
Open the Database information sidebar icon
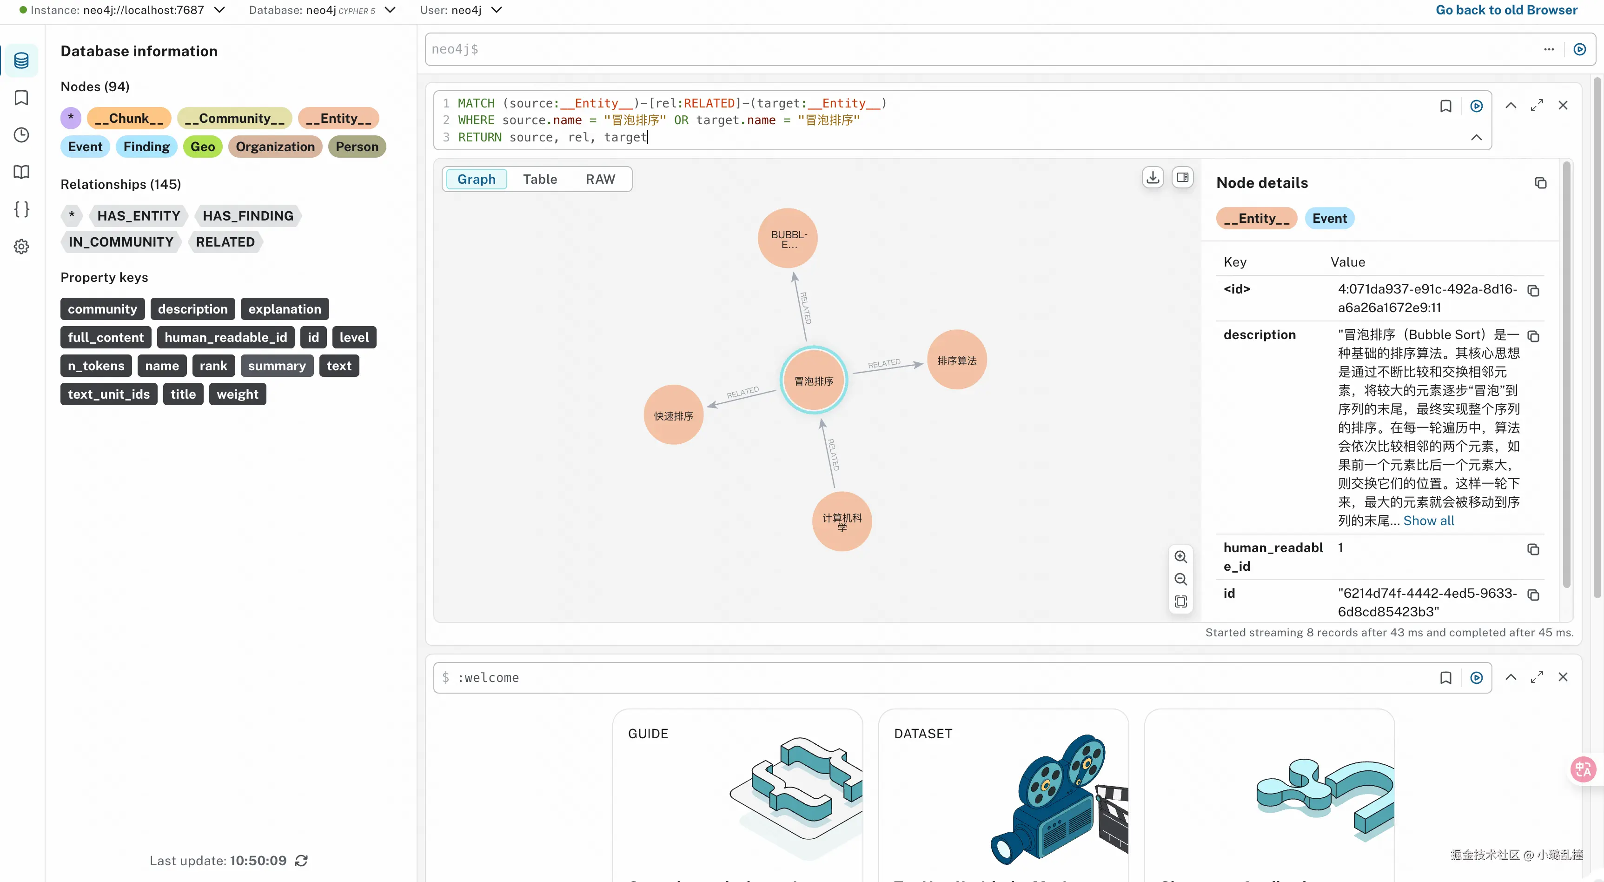tap(21, 60)
